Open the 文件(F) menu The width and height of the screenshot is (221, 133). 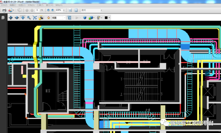4,5
